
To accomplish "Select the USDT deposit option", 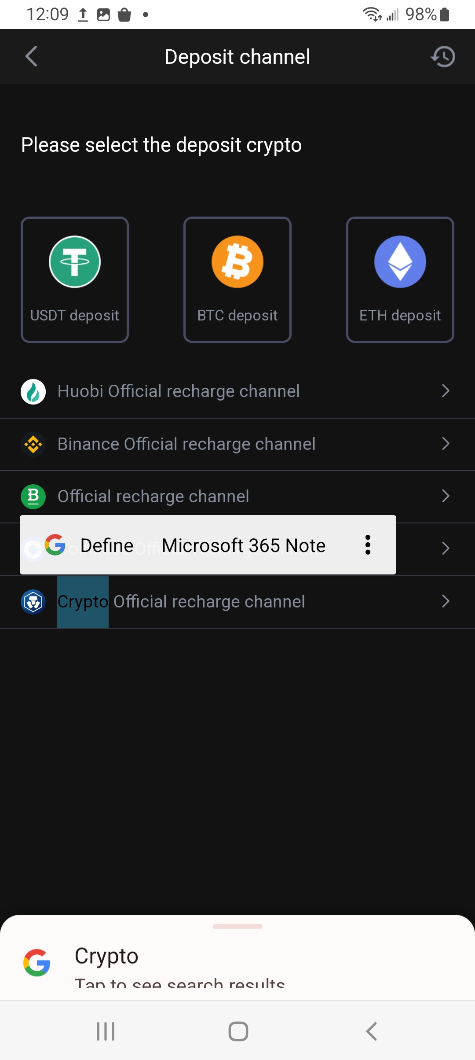I will tap(75, 280).
